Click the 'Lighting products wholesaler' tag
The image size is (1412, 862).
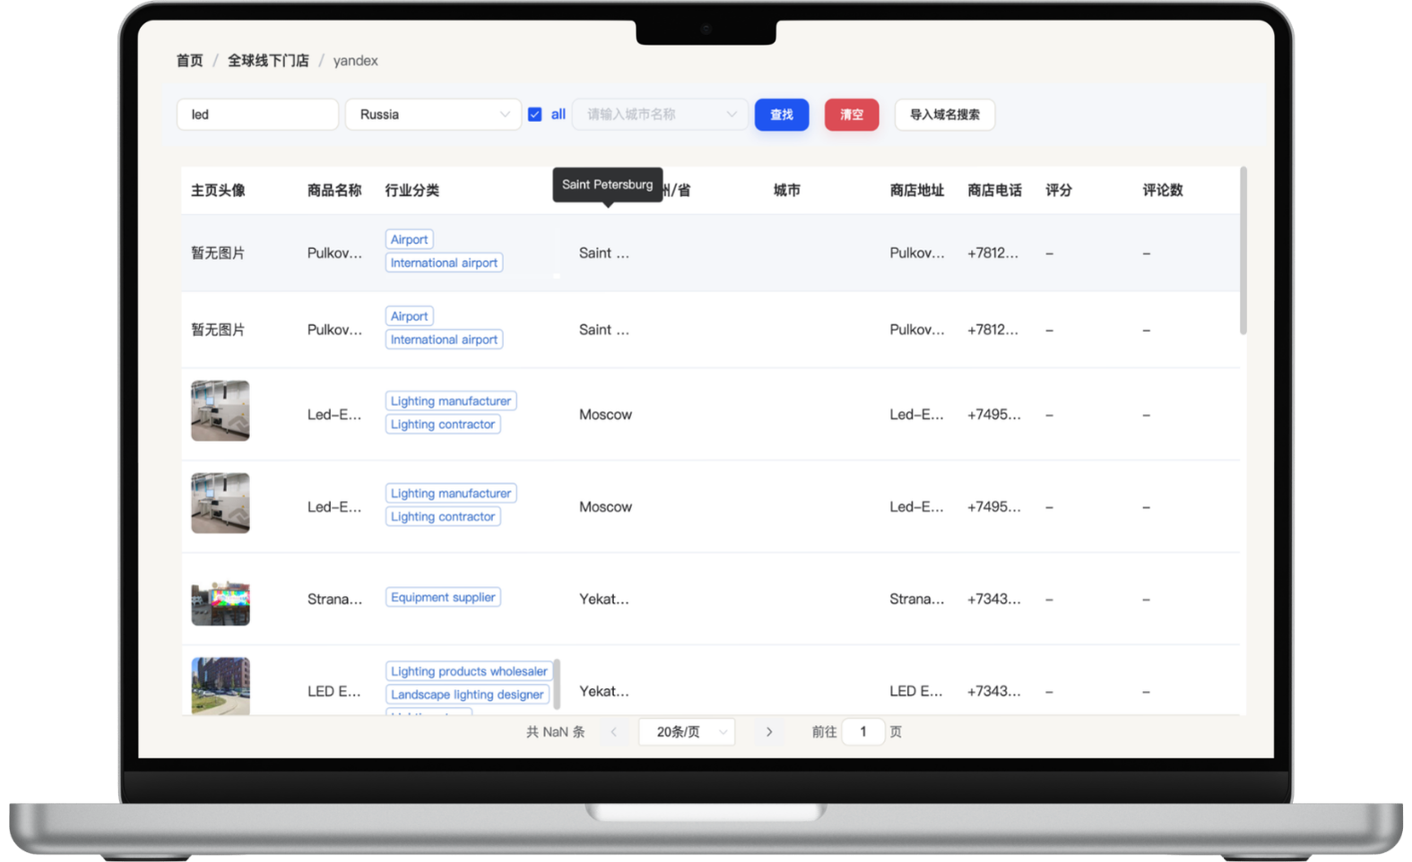[x=469, y=671]
